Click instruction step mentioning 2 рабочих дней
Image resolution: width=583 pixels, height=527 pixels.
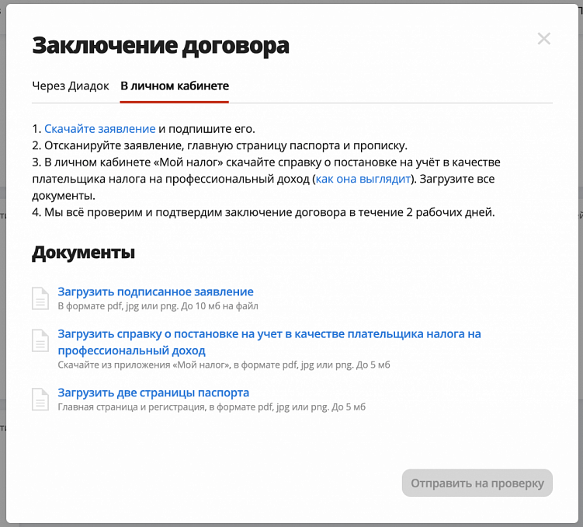[263, 212]
